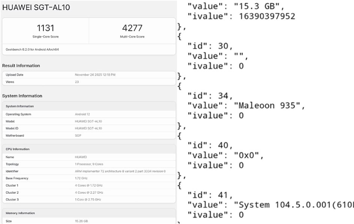Click the HUAWEI SGT-AL10 page title
The height and width of the screenshot is (224, 354).
36,8
